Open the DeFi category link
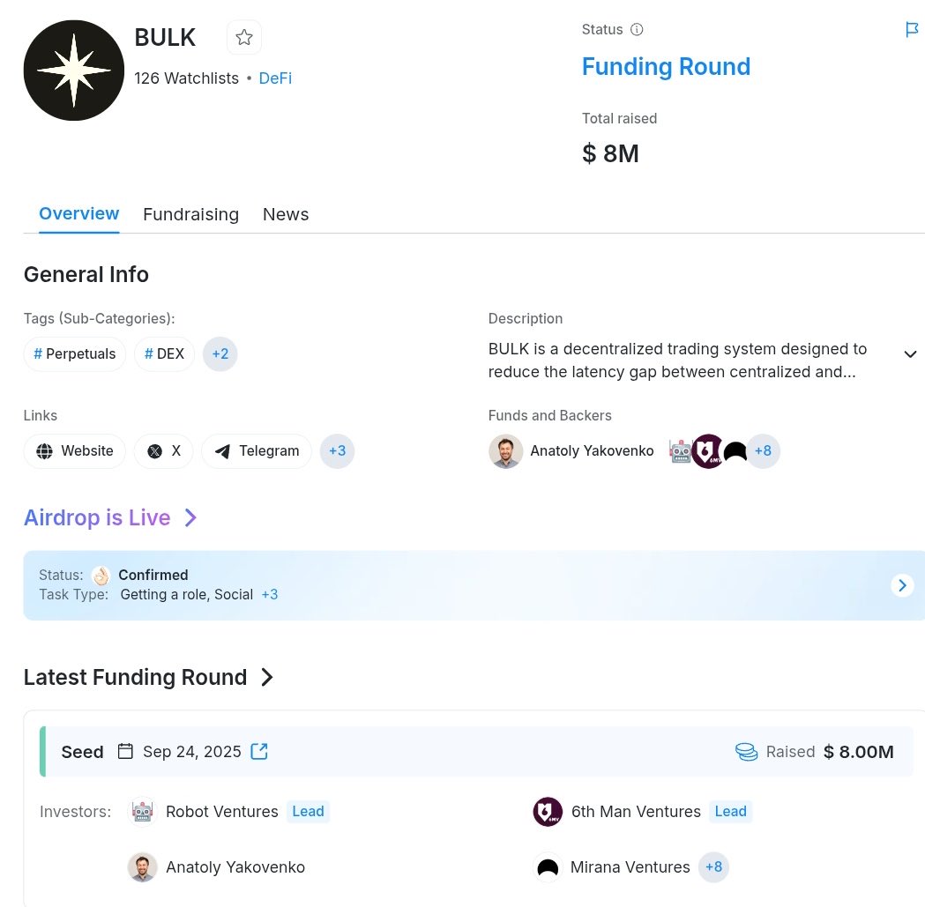The height and width of the screenshot is (907, 925). 275,78
